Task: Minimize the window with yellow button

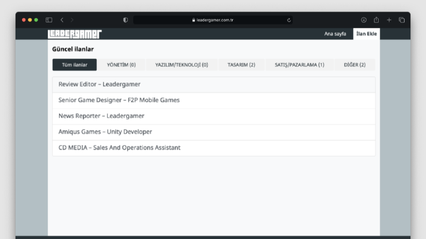Action: [x=30, y=20]
